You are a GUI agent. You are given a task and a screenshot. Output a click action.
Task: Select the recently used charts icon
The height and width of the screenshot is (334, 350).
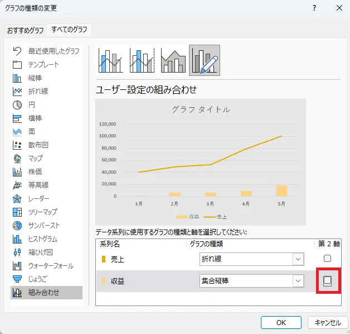(x=17, y=51)
